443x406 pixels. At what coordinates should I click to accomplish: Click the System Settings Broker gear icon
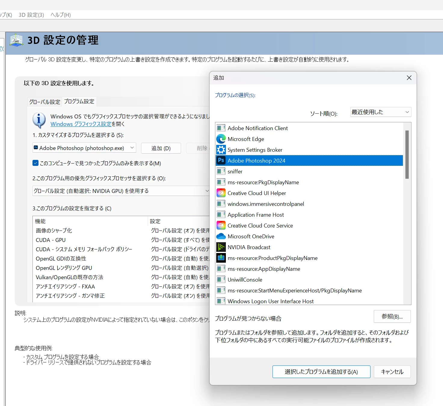tap(221, 150)
